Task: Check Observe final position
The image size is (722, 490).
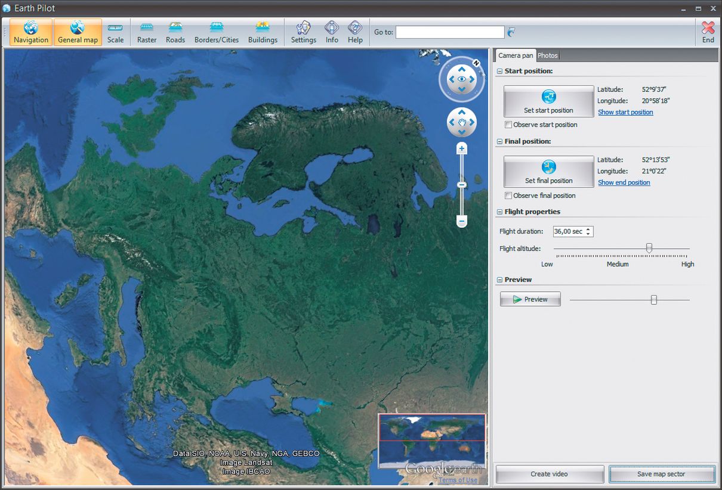Action: [508, 196]
